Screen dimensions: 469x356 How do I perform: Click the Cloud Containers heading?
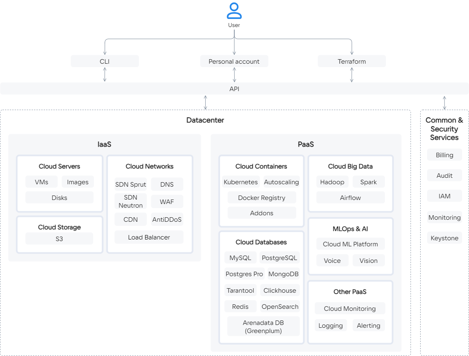(x=261, y=167)
